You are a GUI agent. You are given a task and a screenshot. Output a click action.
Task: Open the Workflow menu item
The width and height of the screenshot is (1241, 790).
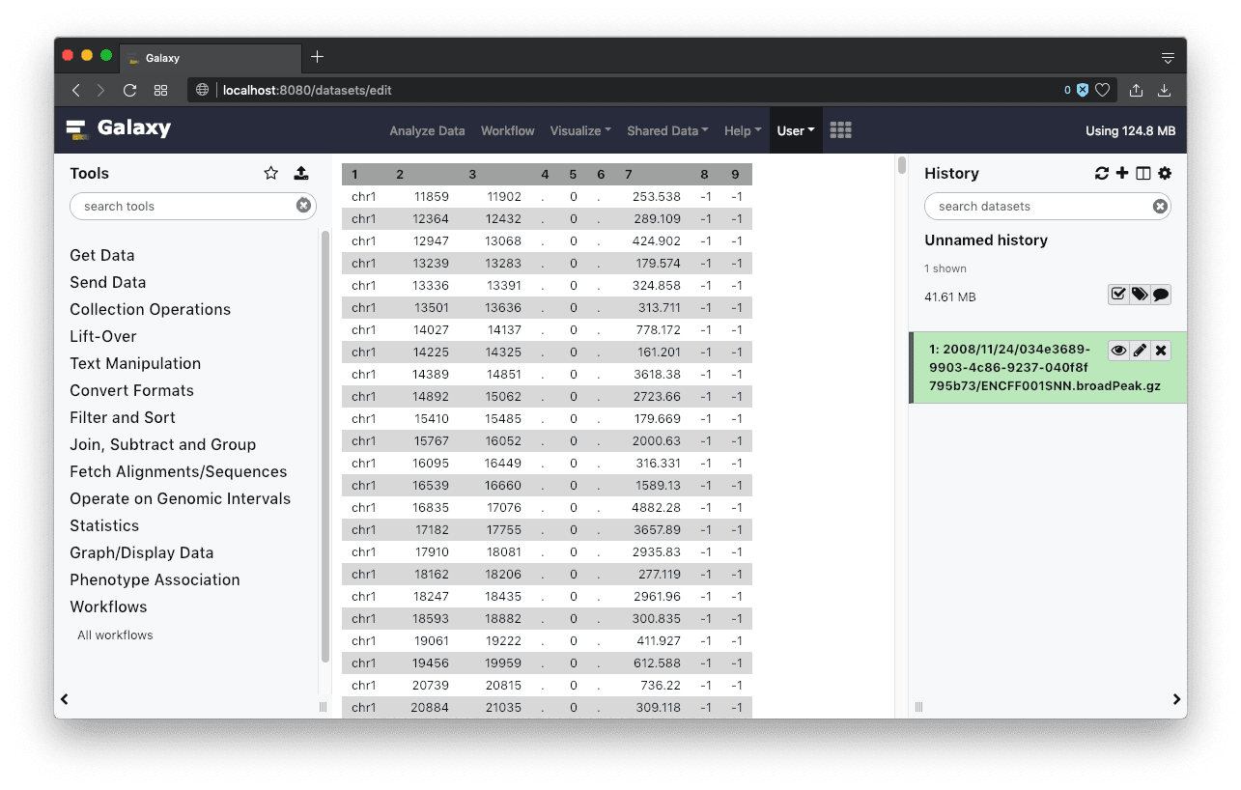click(507, 130)
